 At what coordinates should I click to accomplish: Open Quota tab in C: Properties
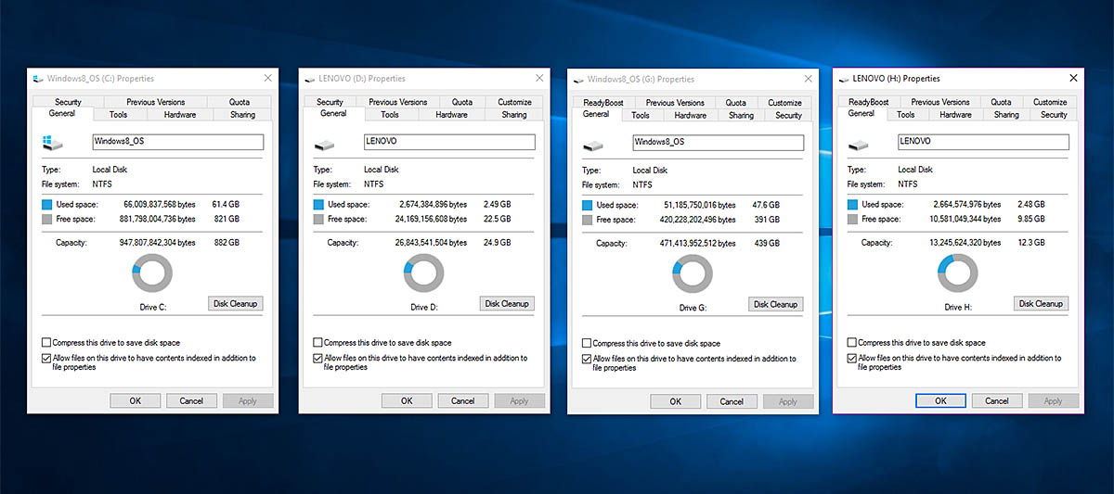point(240,102)
